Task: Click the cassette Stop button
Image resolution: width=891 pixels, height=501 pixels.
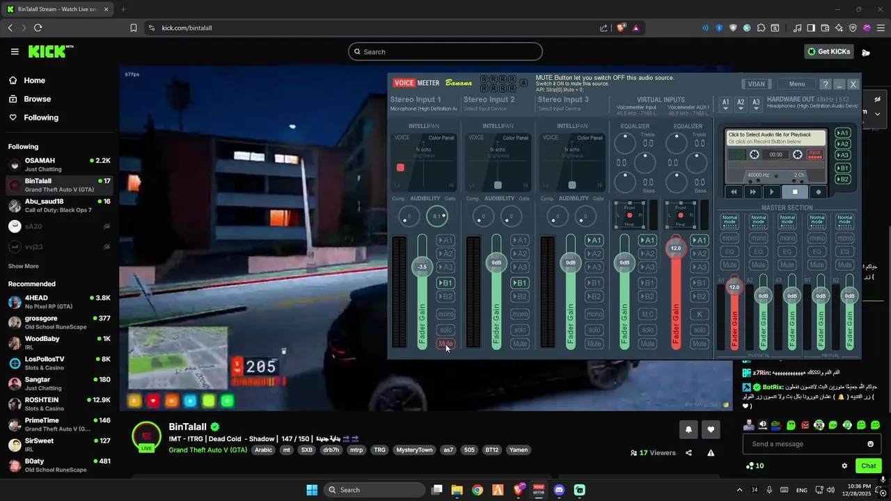Action: [794, 192]
